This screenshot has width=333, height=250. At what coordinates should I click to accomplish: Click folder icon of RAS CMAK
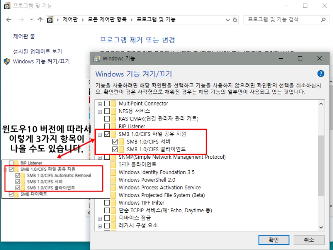click(113, 119)
